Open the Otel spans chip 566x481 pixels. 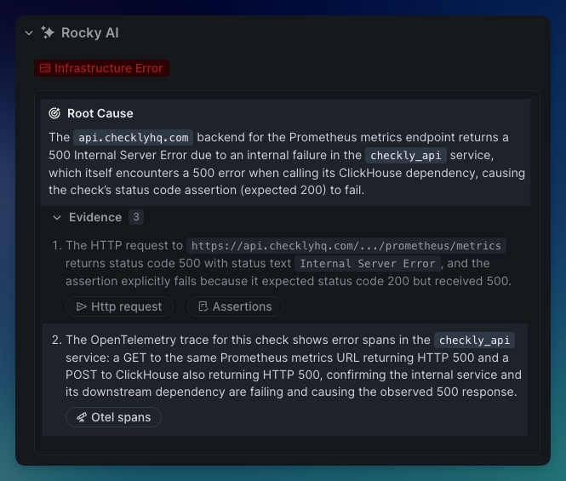click(113, 417)
